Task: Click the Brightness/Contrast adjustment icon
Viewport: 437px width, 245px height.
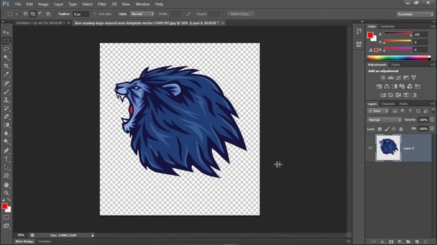Action: [x=383, y=78]
